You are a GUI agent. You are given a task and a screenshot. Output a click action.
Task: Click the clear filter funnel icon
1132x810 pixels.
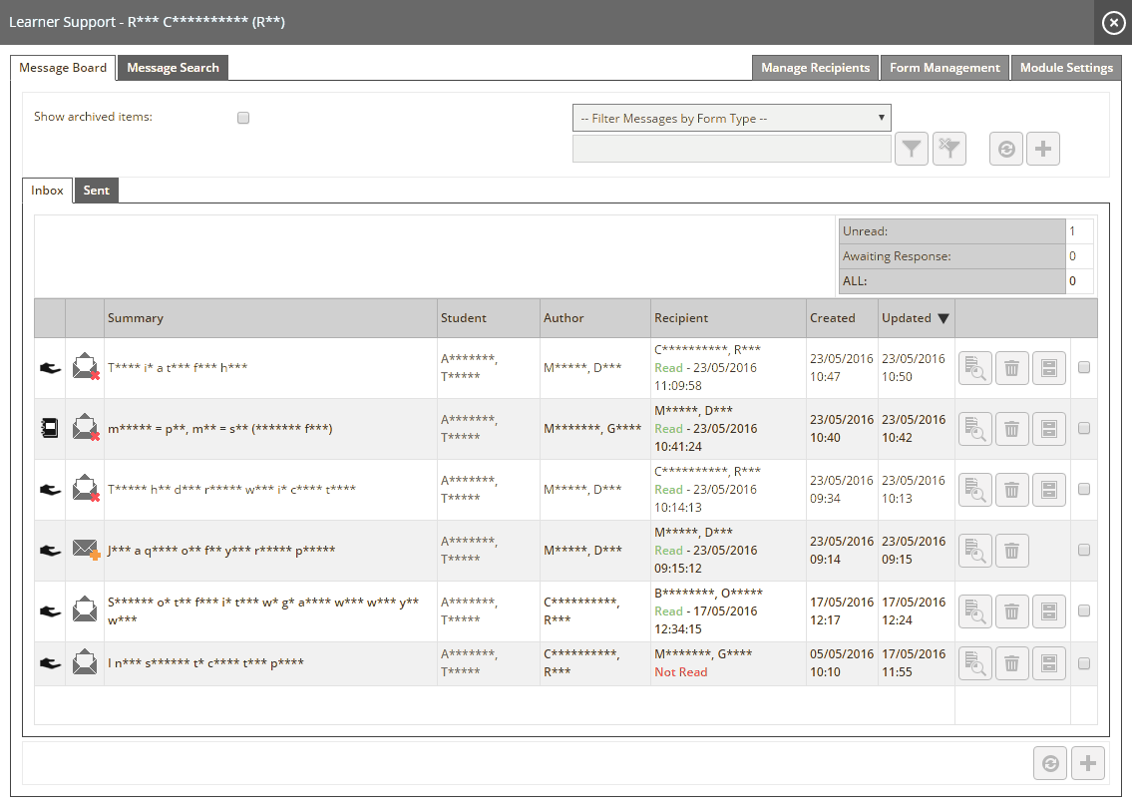(949, 149)
